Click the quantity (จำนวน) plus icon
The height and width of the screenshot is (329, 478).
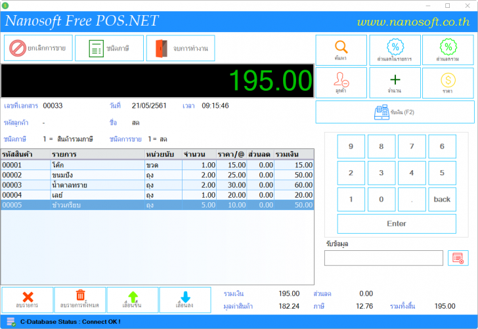395,79
